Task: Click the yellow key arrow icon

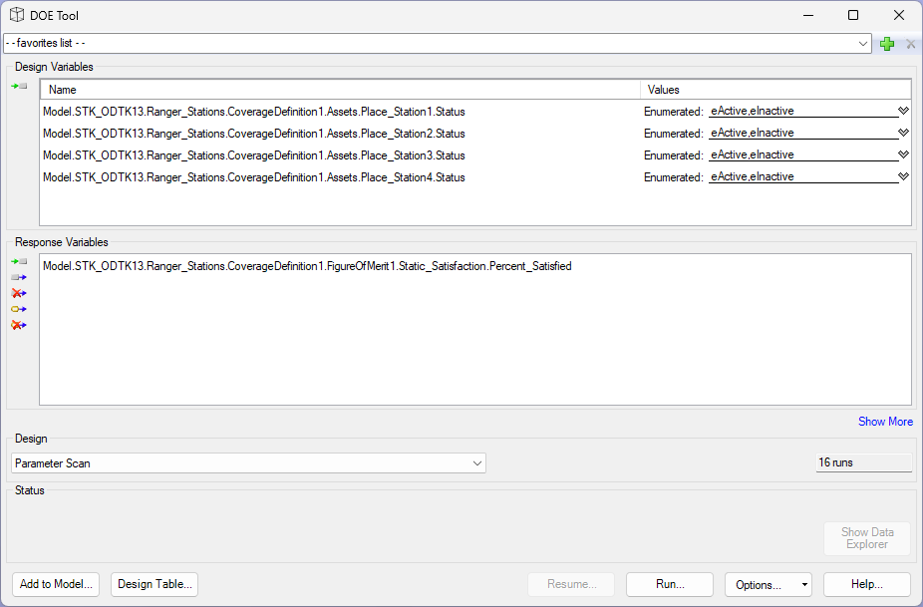Action: [x=19, y=309]
